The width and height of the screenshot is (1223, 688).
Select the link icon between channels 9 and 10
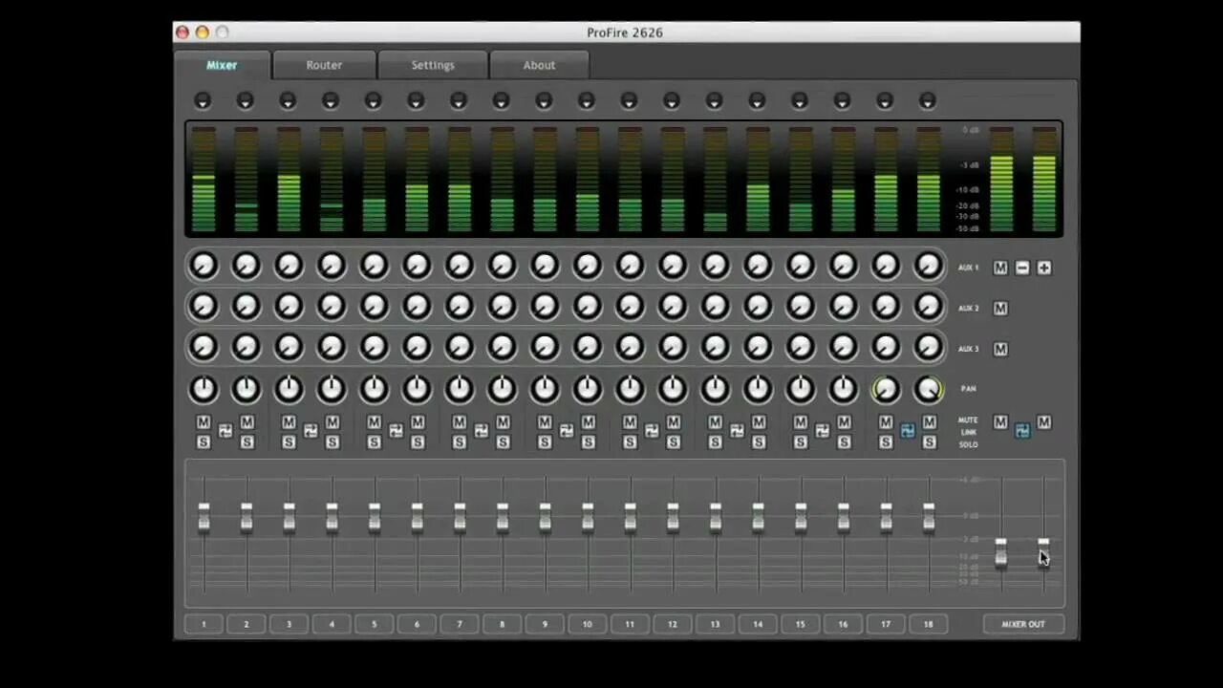566,430
